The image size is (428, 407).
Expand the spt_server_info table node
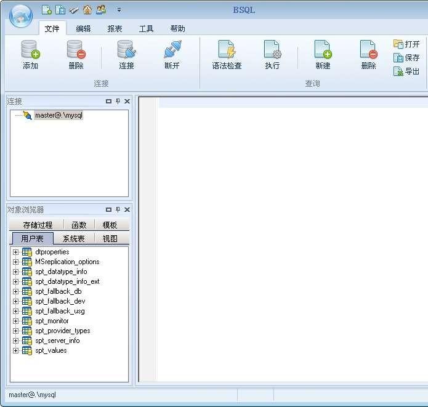(x=15, y=341)
